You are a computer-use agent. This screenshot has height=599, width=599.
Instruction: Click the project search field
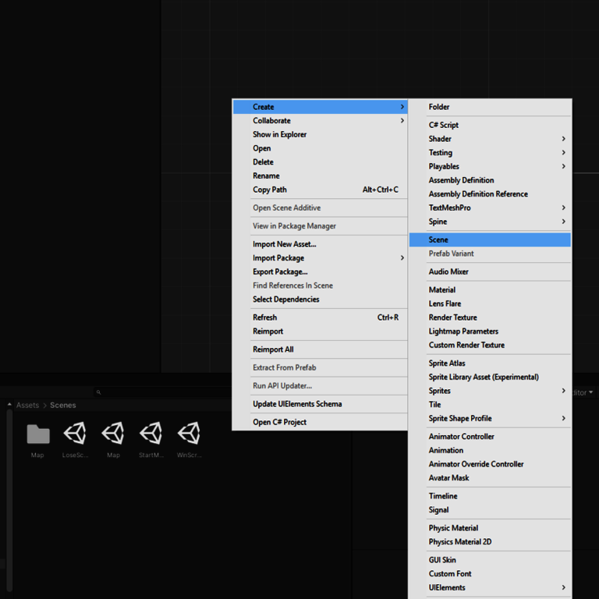163,392
